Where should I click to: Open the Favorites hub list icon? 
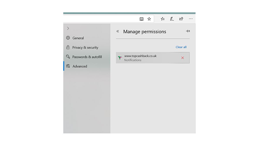click(162, 19)
